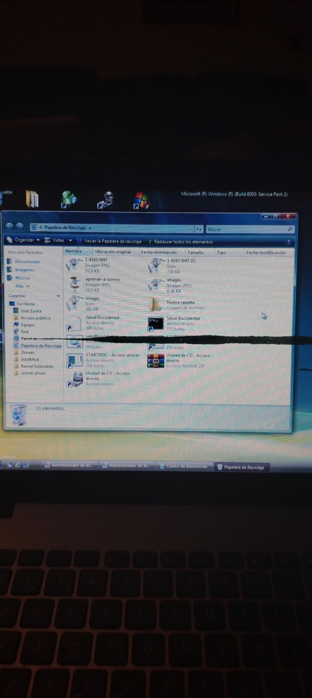
Task: Open the Vistas dropdown arrow
Action: coord(70,240)
